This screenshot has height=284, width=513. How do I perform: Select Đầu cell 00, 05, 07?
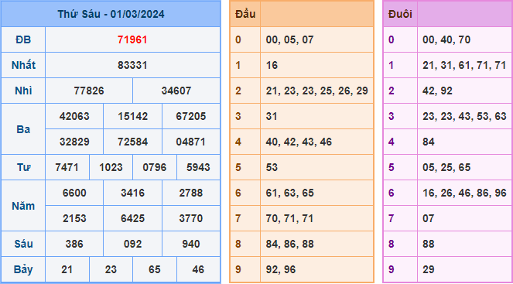pos(316,39)
